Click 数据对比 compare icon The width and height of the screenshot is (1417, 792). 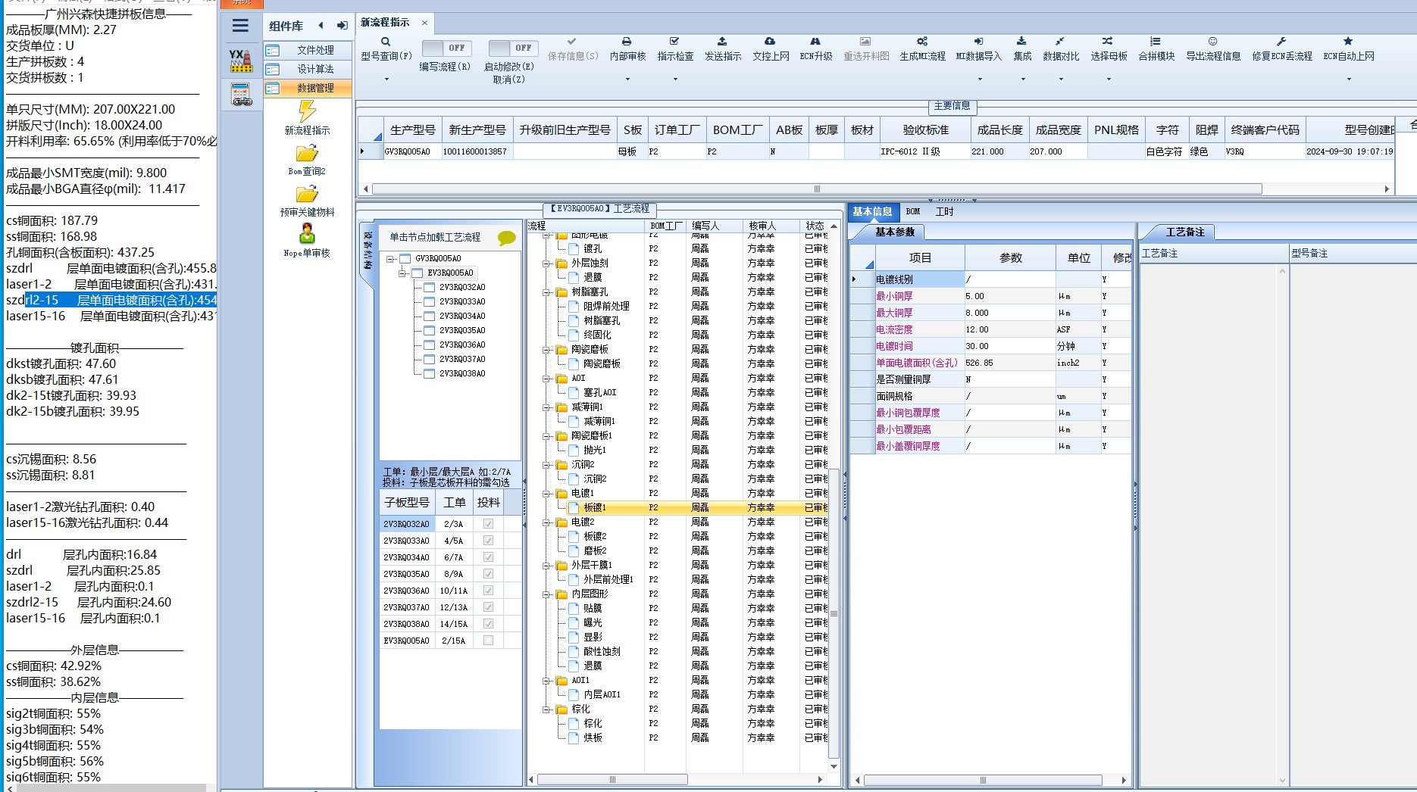[1060, 42]
